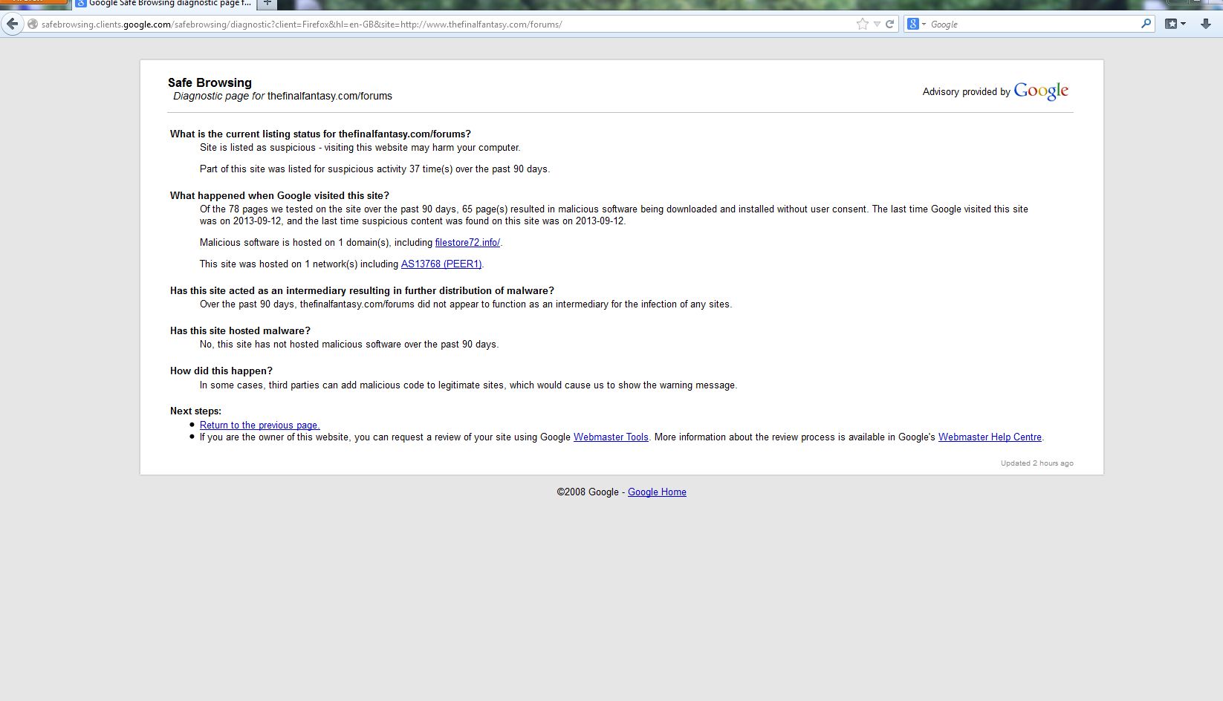The image size is (1223, 701).
Task: Follow the Google Home footer link
Action: pyautogui.click(x=657, y=492)
